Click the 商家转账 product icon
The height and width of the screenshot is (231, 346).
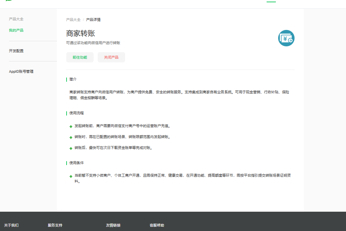click(286, 38)
